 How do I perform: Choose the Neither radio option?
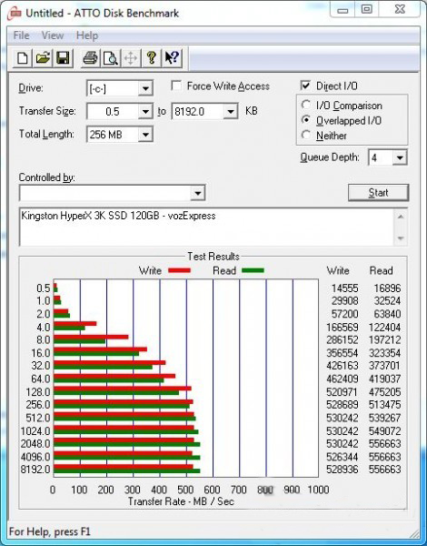[306, 135]
